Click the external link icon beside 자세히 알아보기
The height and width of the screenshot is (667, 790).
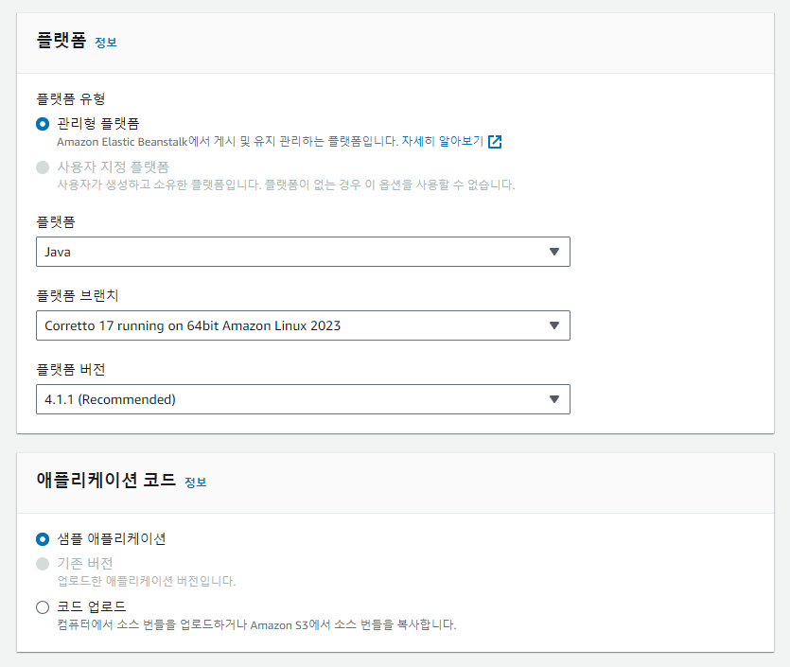pos(495,142)
